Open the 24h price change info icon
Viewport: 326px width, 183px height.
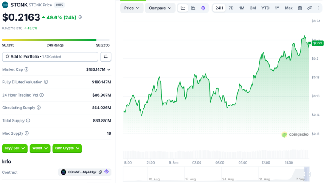pos(80,17)
